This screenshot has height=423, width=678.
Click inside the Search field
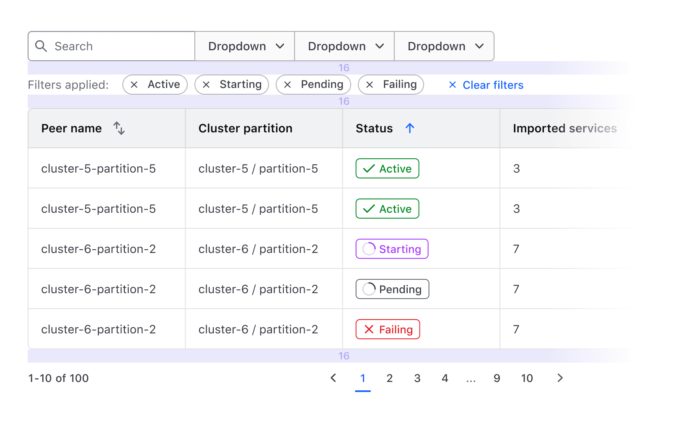[x=122, y=46]
